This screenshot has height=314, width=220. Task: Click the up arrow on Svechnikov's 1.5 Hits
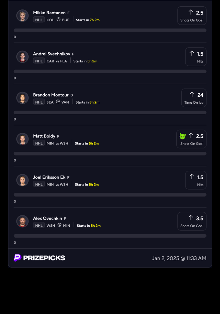(x=192, y=53)
